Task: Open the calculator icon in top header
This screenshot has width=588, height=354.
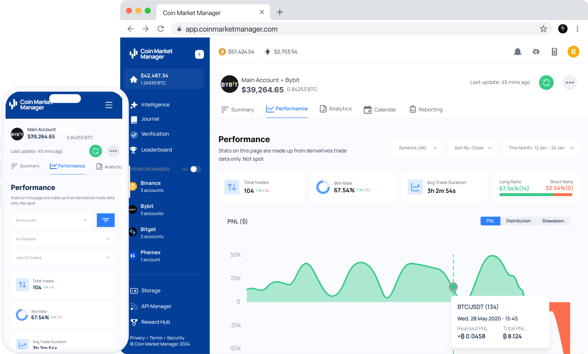Action: (554, 52)
